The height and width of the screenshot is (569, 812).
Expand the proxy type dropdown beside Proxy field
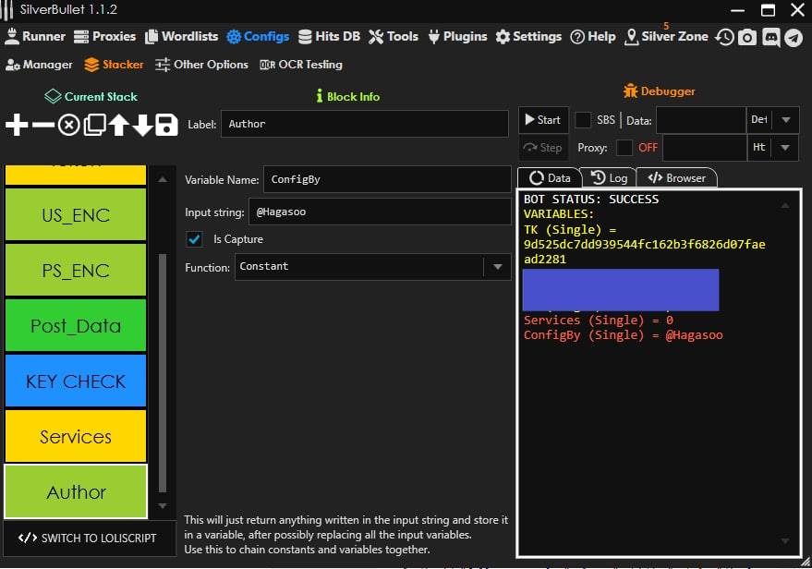(x=785, y=148)
